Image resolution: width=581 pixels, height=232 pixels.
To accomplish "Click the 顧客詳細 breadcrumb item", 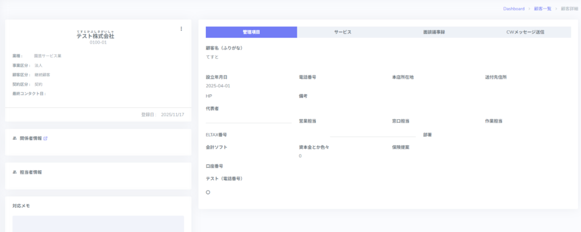I will (569, 9).
